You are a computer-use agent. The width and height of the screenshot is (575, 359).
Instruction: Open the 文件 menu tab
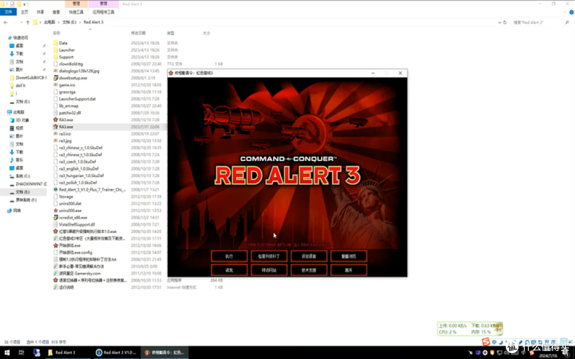point(8,12)
